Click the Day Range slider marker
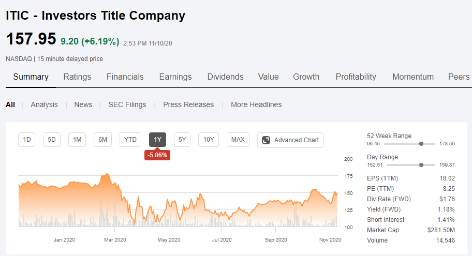Image resolution: width=472 pixels, height=256 pixels. pyautogui.click(x=421, y=165)
